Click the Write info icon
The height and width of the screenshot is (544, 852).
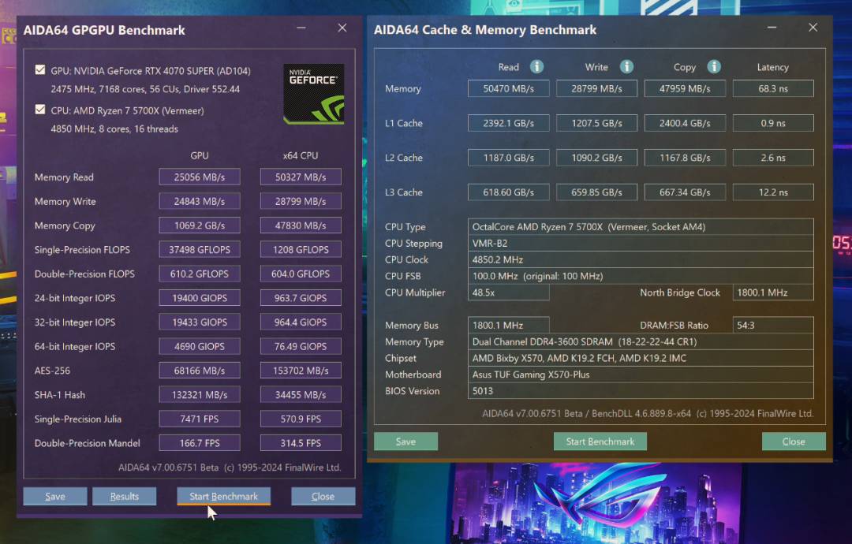click(626, 67)
